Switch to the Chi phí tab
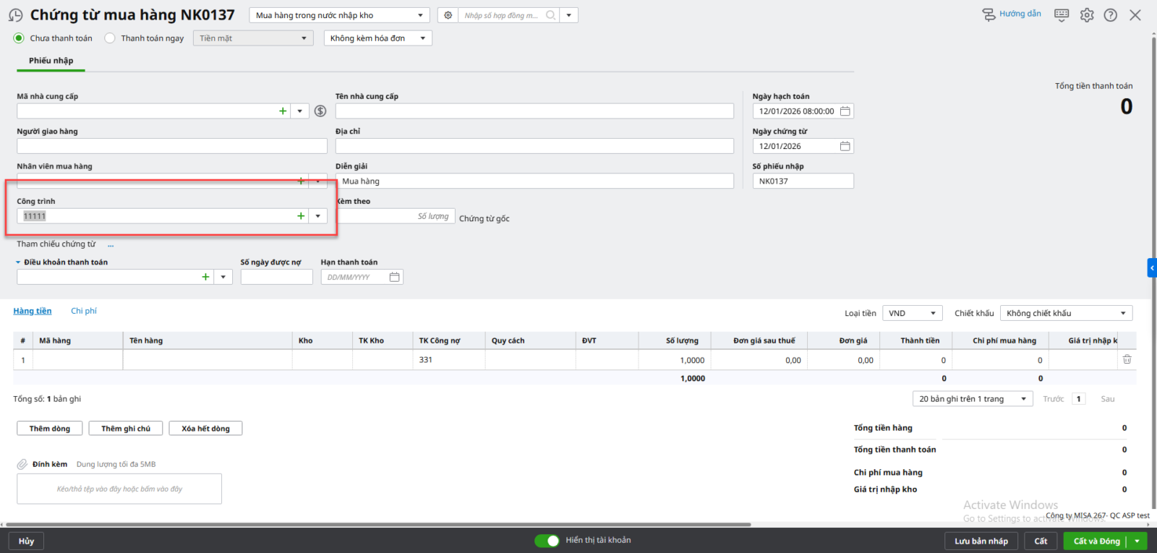Image resolution: width=1157 pixels, height=553 pixels. (84, 311)
